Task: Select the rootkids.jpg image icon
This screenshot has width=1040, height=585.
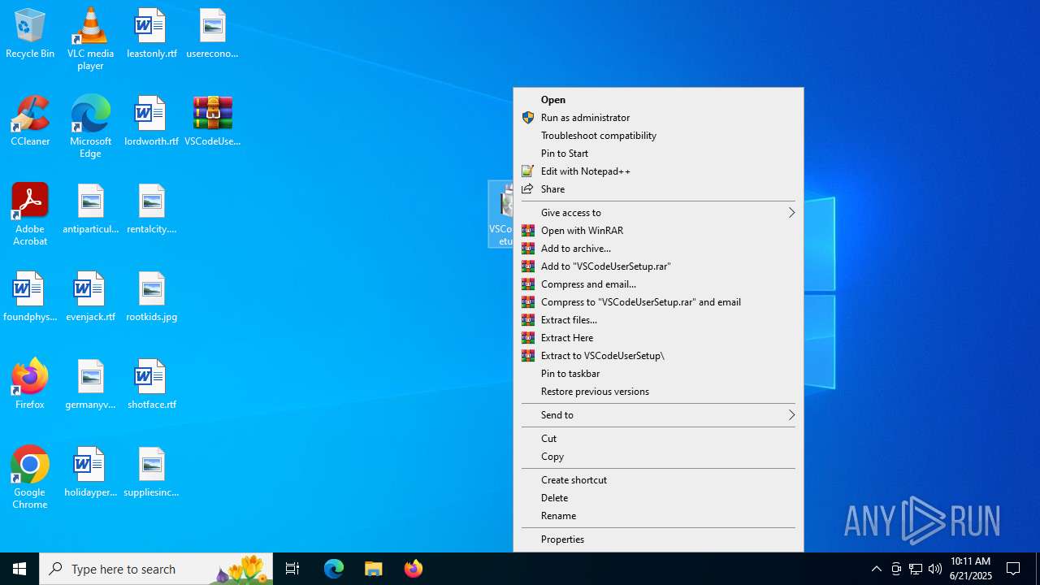Action: pyautogui.click(x=151, y=297)
